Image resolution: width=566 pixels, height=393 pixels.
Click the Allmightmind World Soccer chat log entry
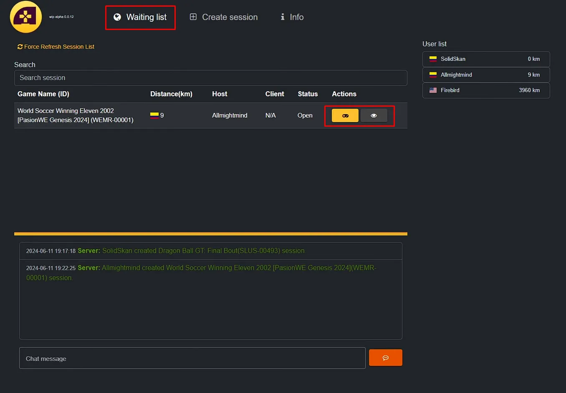pos(211,273)
